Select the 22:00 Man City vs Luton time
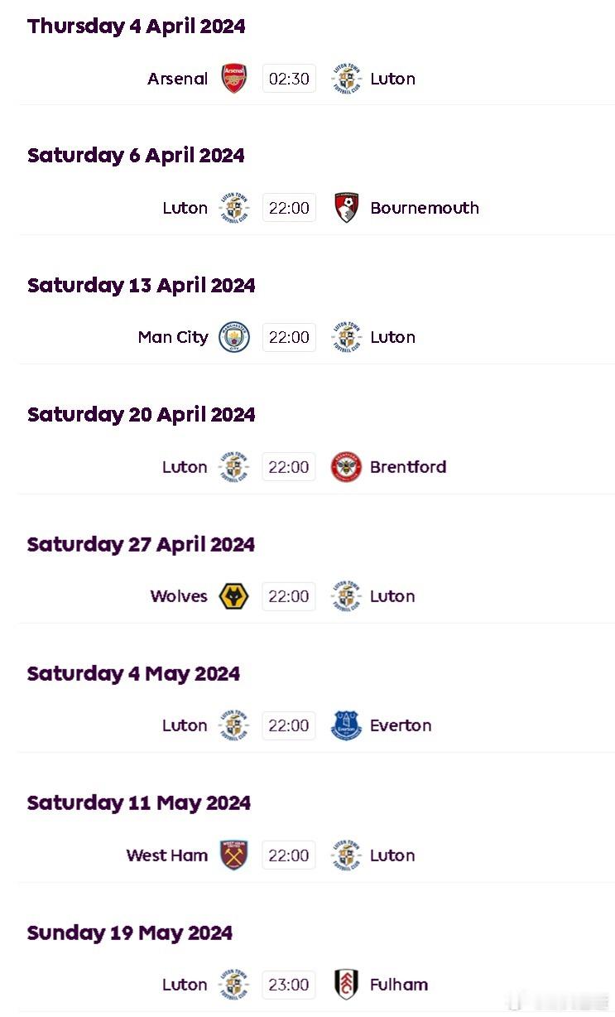Viewport: 615px width, 1017px height. [x=289, y=337]
